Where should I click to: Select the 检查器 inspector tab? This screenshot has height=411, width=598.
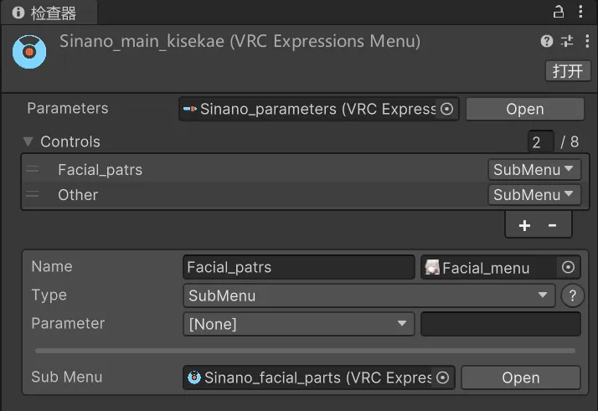tap(49, 13)
